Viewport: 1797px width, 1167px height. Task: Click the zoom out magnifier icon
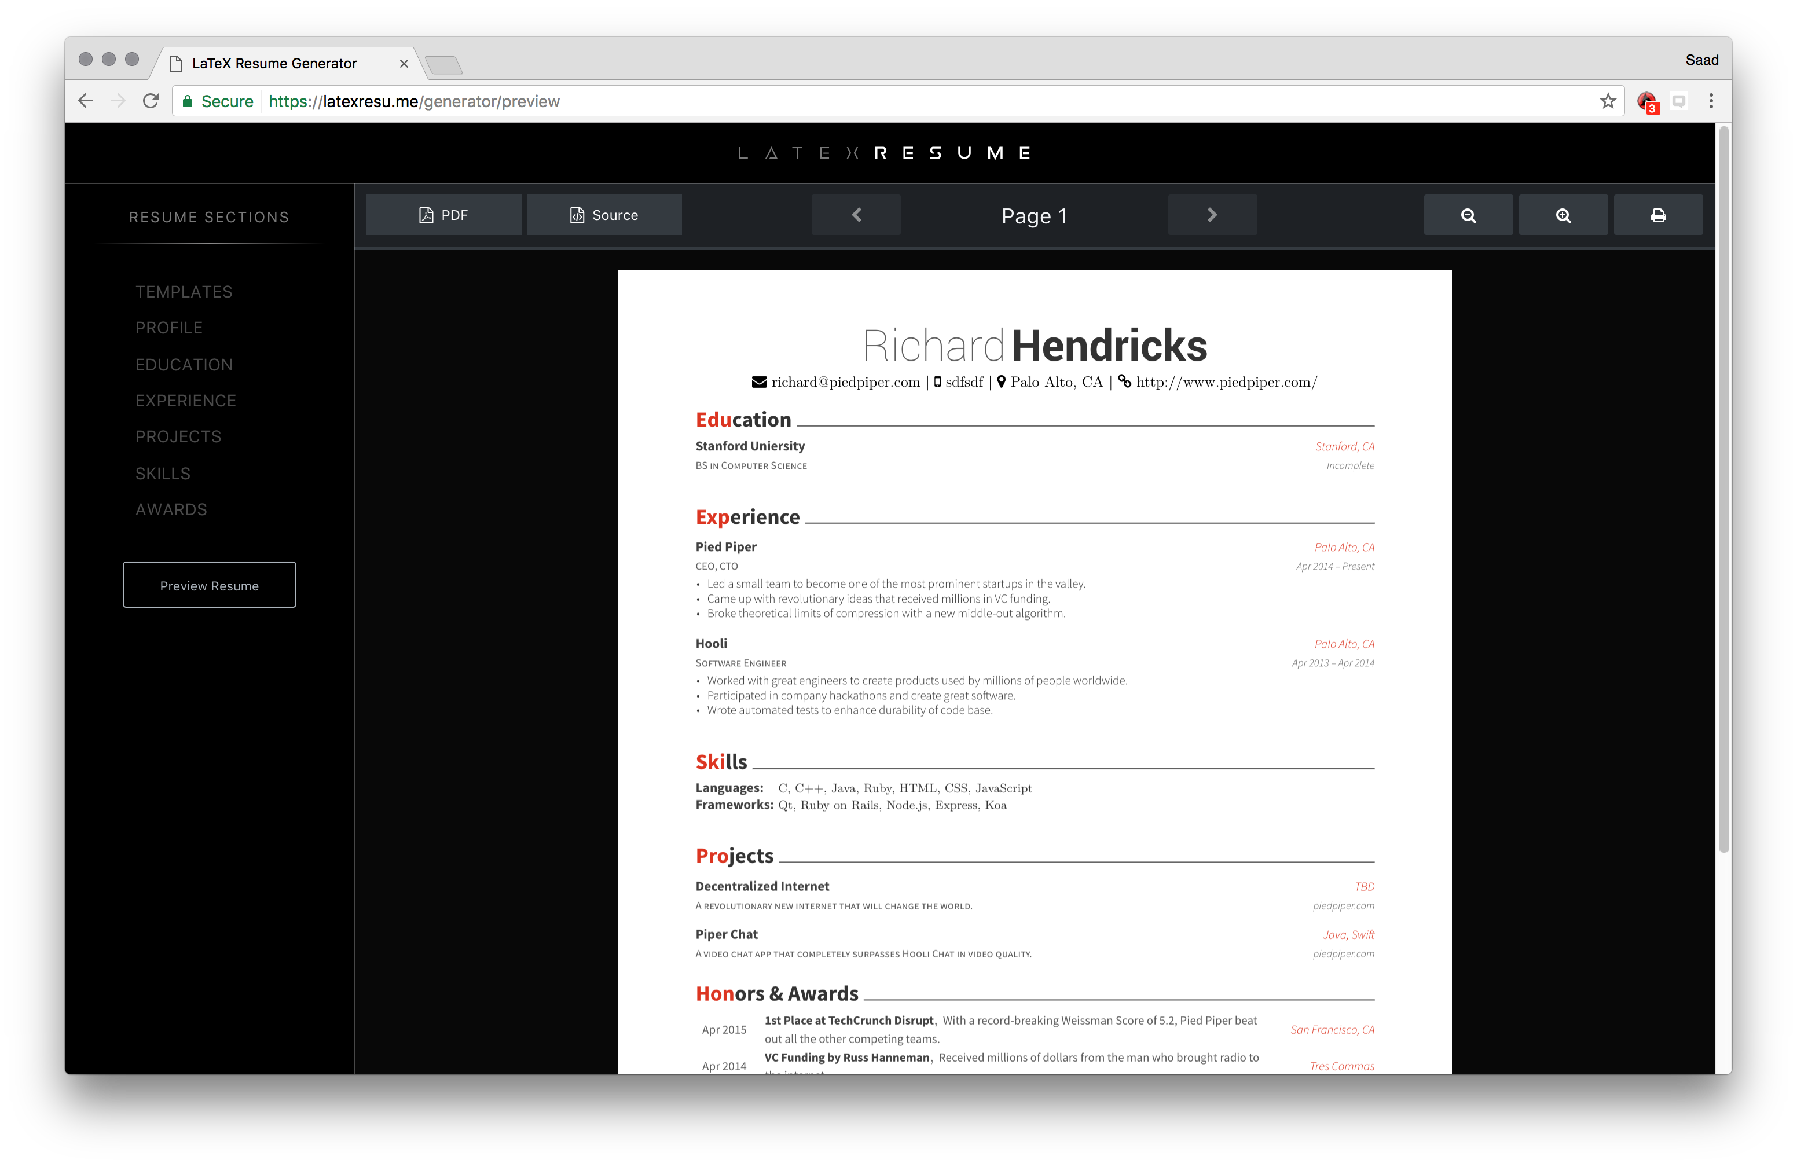pyautogui.click(x=1468, y=215)
